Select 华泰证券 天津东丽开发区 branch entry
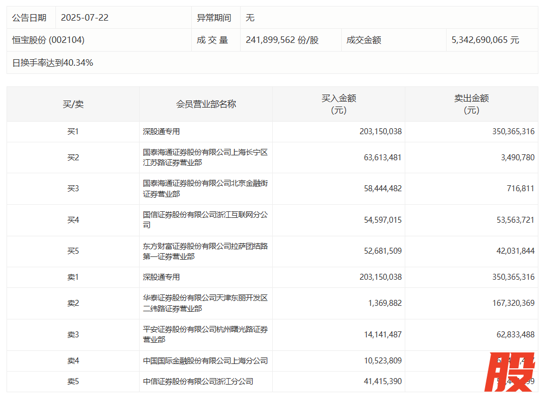Screen dimensions: 546x402 (x=205, y=303)
